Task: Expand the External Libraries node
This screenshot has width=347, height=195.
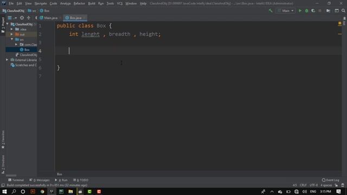Action: [7, 60]
